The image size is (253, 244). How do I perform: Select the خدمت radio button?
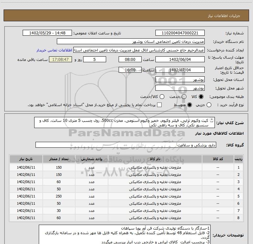(x=184, y=97)
